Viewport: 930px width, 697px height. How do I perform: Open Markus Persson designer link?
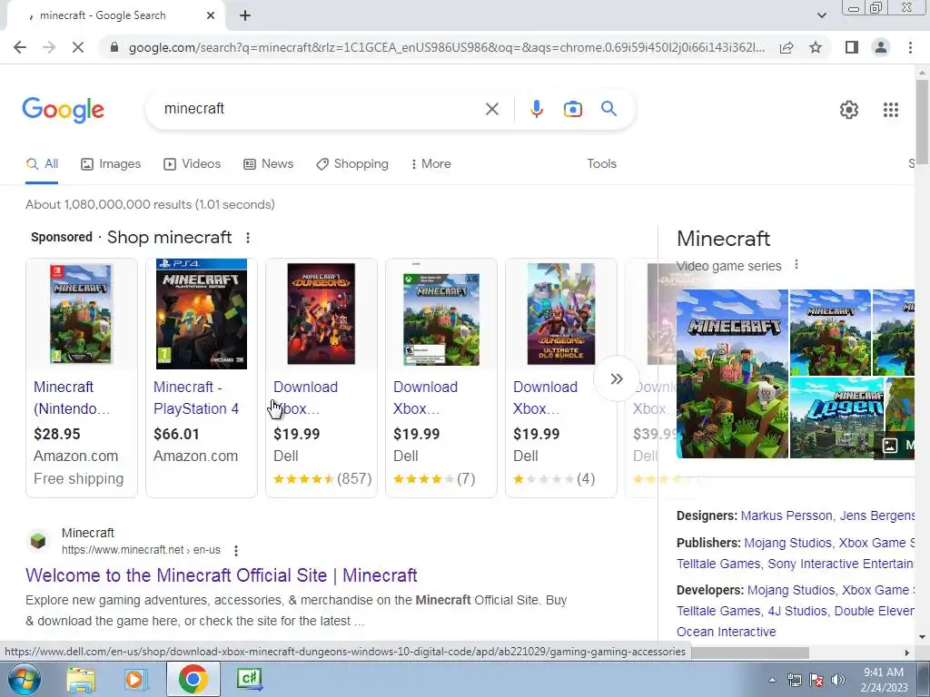(x=787, y=515)
